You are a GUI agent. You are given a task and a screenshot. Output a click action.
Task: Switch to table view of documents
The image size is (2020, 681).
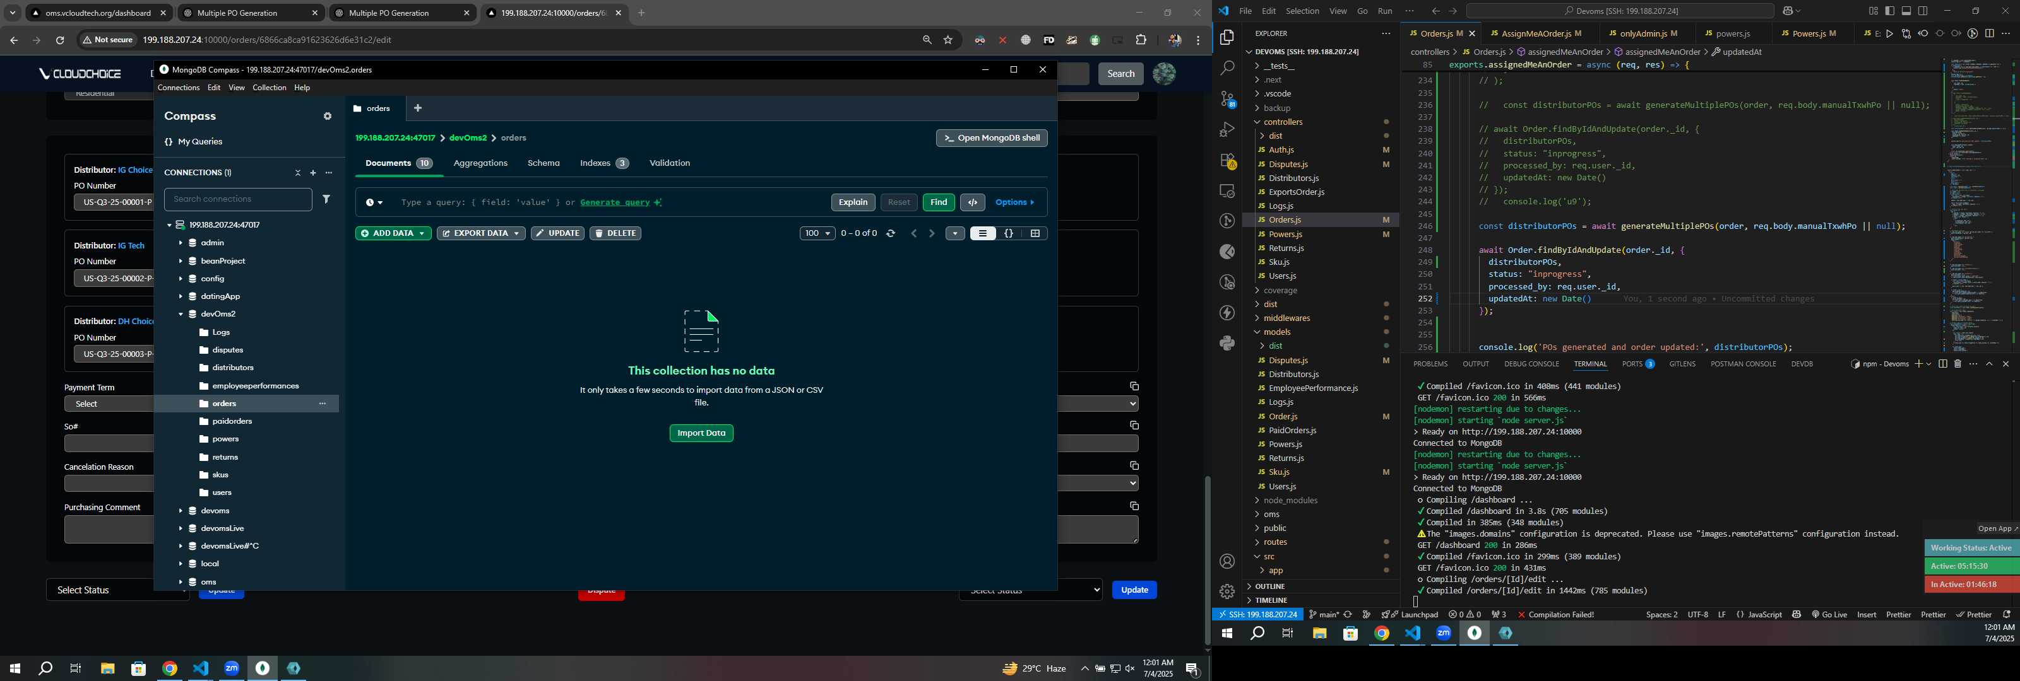point(1035,233)
